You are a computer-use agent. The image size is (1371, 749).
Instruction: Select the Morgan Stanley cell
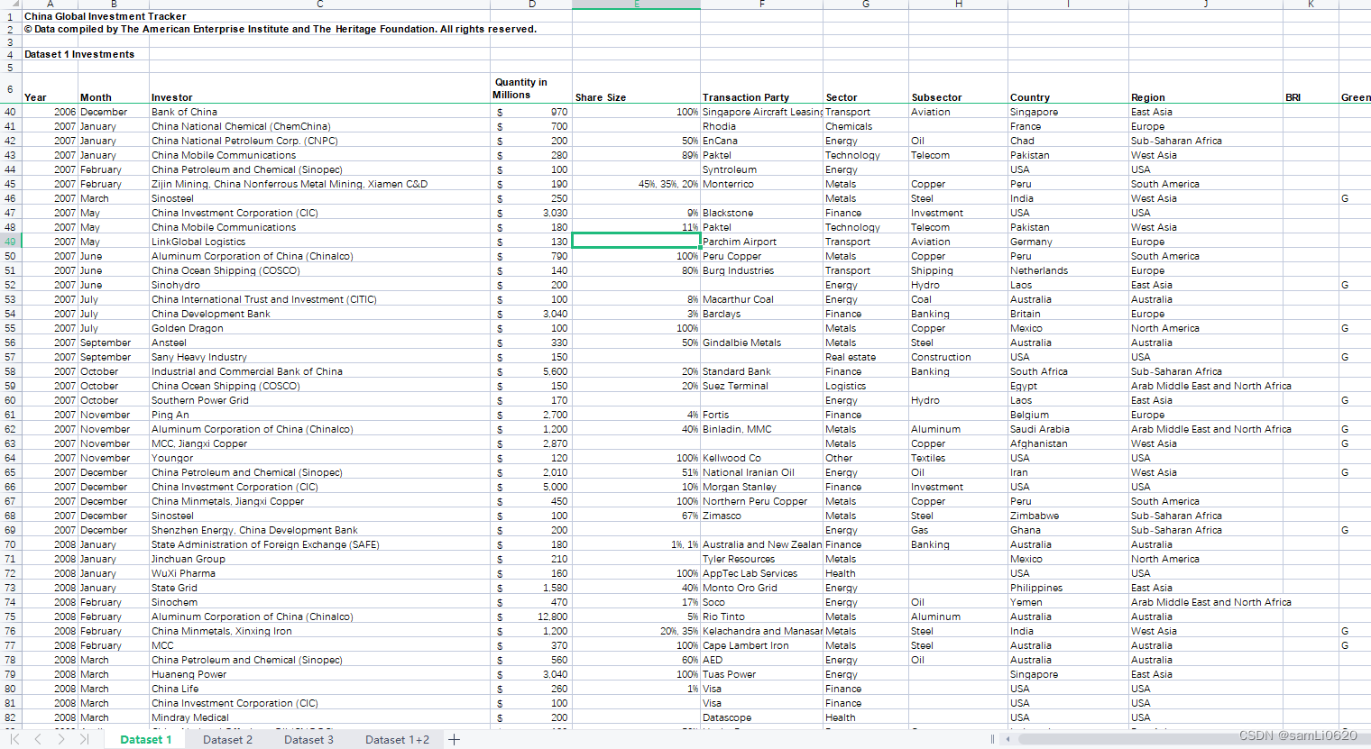click(761, 487)
